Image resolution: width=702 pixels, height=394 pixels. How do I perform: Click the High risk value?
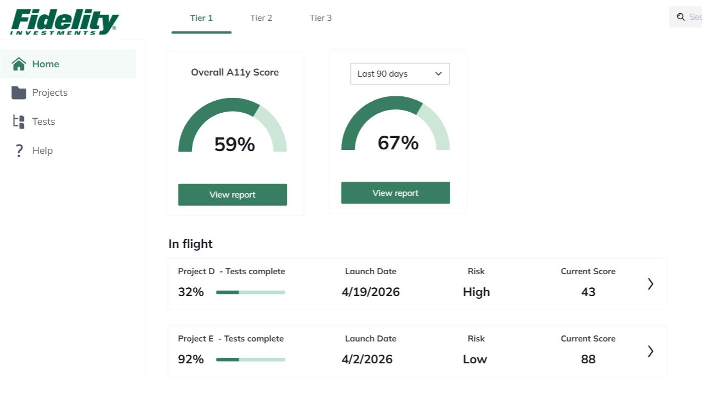pos(476,292)
